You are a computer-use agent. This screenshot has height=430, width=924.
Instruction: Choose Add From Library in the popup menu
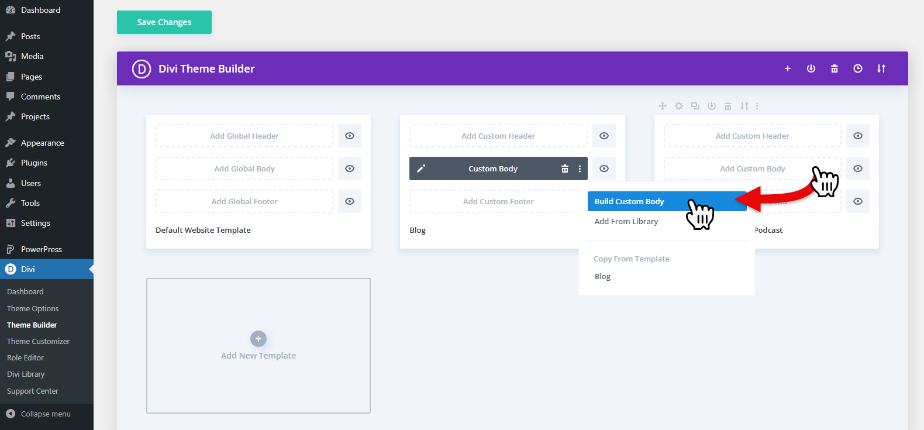point(626,221)
